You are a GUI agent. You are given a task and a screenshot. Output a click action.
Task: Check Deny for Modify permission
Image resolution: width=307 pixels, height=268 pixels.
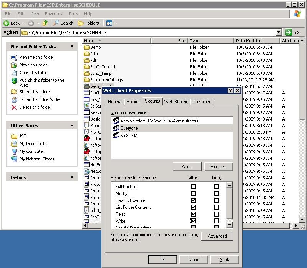click(216, 194)
